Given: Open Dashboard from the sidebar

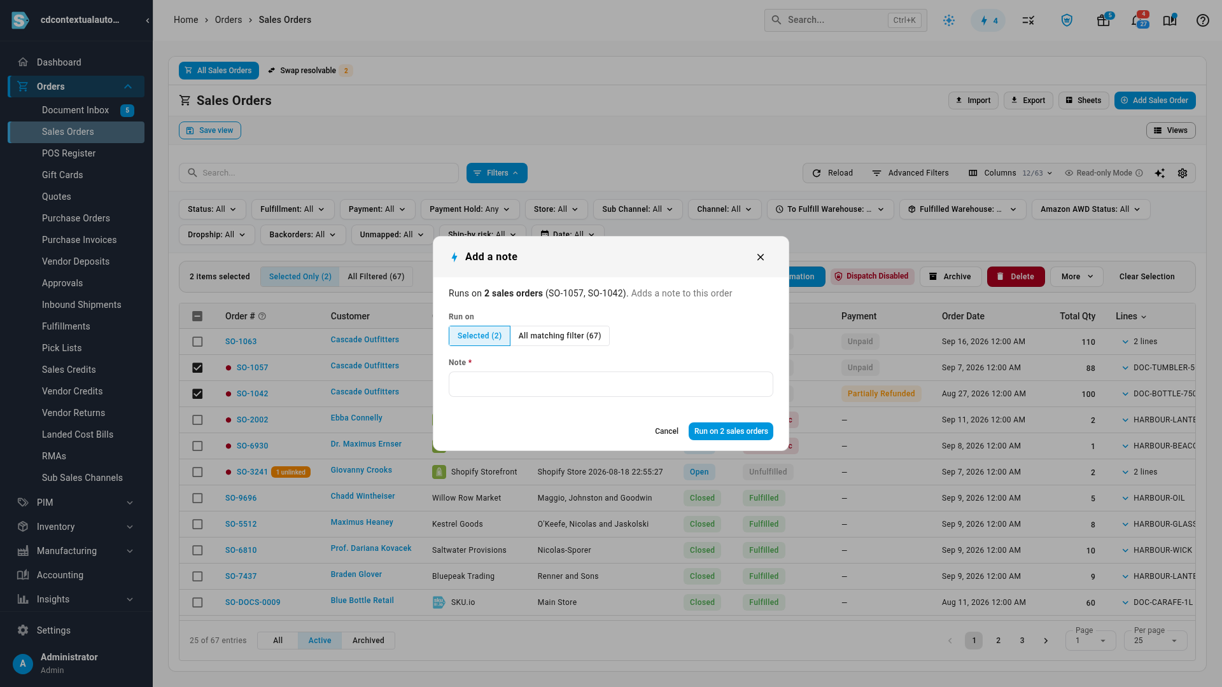Looking at the screenshot, I should 76,62.
